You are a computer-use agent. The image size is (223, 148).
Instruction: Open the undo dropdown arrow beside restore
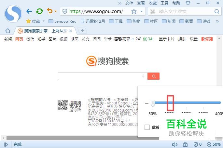tap(56, 11)
